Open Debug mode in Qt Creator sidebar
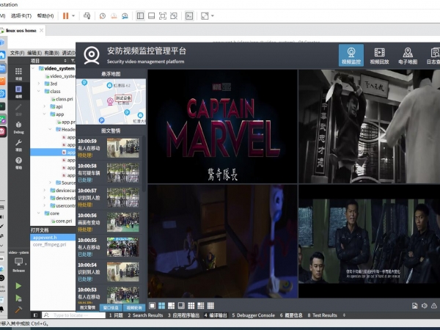The height and width of the screenshot is (330, 440). tap(18, 127)
